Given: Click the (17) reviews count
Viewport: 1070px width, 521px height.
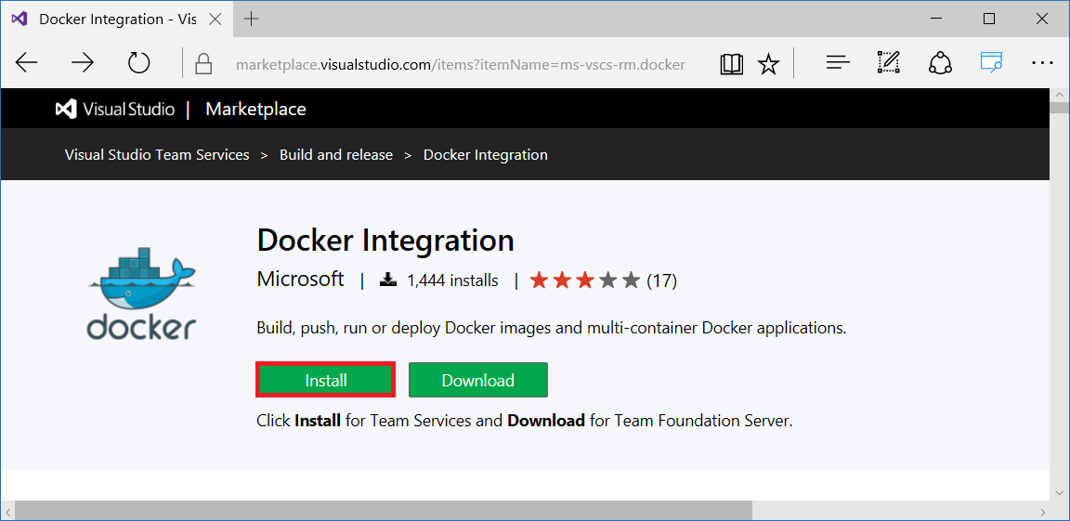Looking at the screenshot, I should 661,280.
